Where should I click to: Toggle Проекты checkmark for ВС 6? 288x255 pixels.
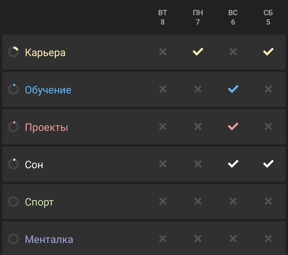point(233,126)
